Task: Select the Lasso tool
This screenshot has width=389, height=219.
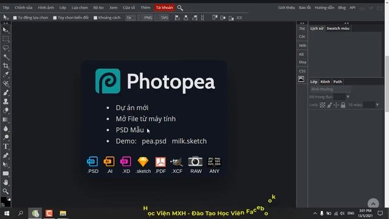Action: 5,48
